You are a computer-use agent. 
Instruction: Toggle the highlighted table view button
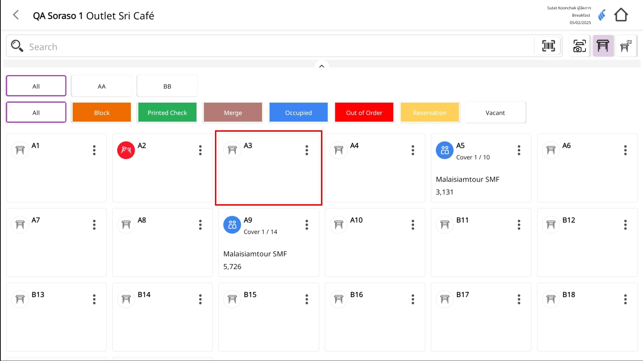(603, 46)
